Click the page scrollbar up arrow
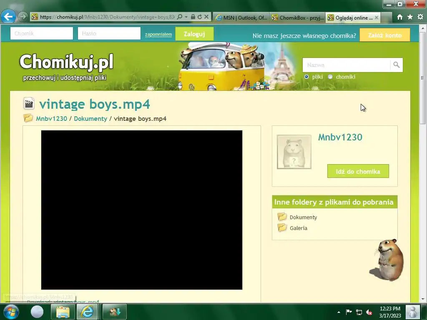The image size is (427, 320). pyautogui.click(x=423, y=28)
